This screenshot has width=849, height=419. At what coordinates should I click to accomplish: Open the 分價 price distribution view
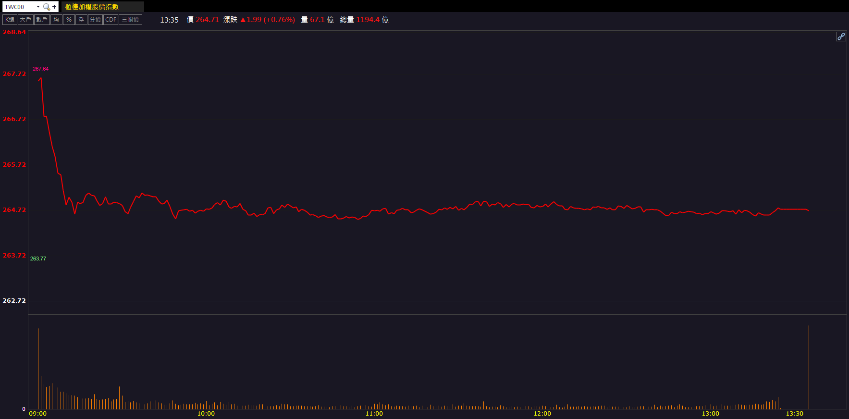click(95, 20)
